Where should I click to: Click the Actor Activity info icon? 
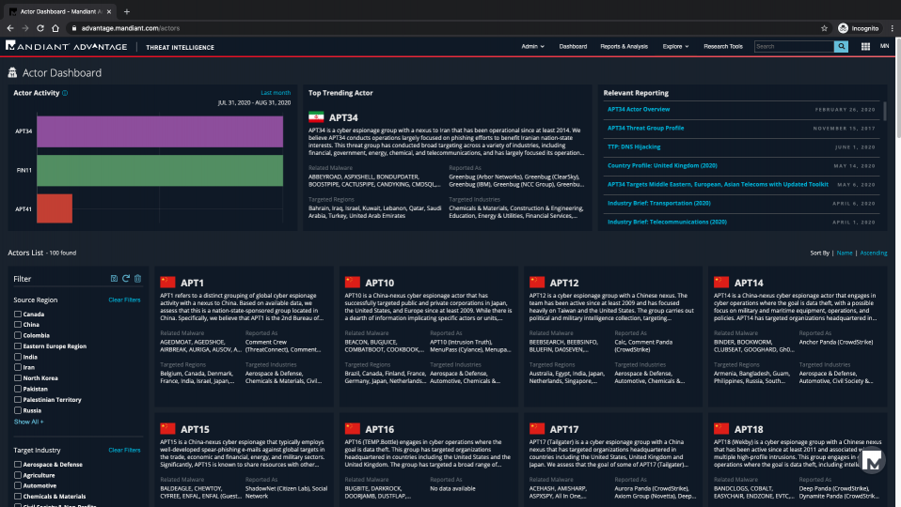coord(65,93)
